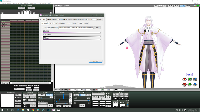
Task: Click the red X rotation gizmo icon
Action: [184, 79]
